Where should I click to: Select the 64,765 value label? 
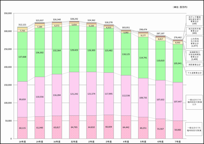pyautogui.click(x=74, y=127)
